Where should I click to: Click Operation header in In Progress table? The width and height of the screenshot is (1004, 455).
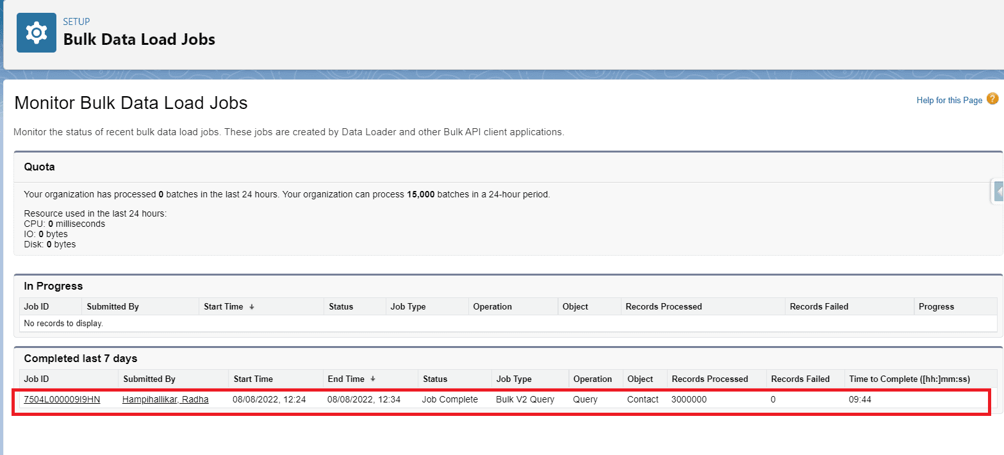point(492,306)
